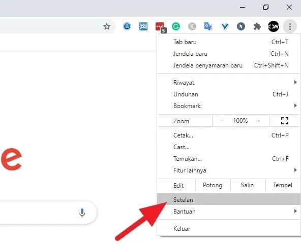Minimize the Chrome window

(x=243, y=7)
